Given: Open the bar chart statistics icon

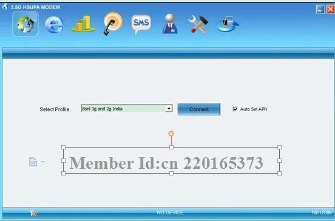Looking at the screenshot, I should coord(83,22).
